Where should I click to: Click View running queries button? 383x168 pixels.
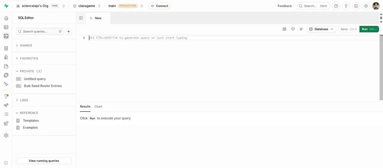(x=44, y=161)
